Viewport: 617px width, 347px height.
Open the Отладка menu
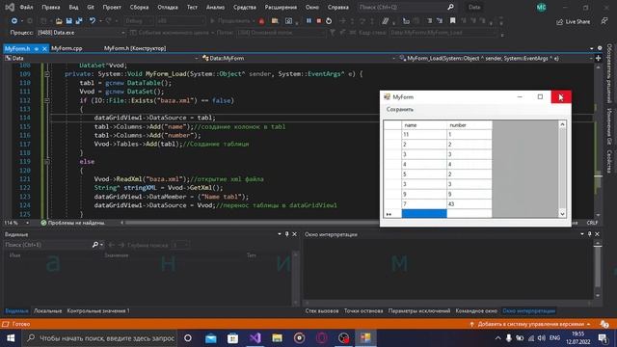[167, 7]
